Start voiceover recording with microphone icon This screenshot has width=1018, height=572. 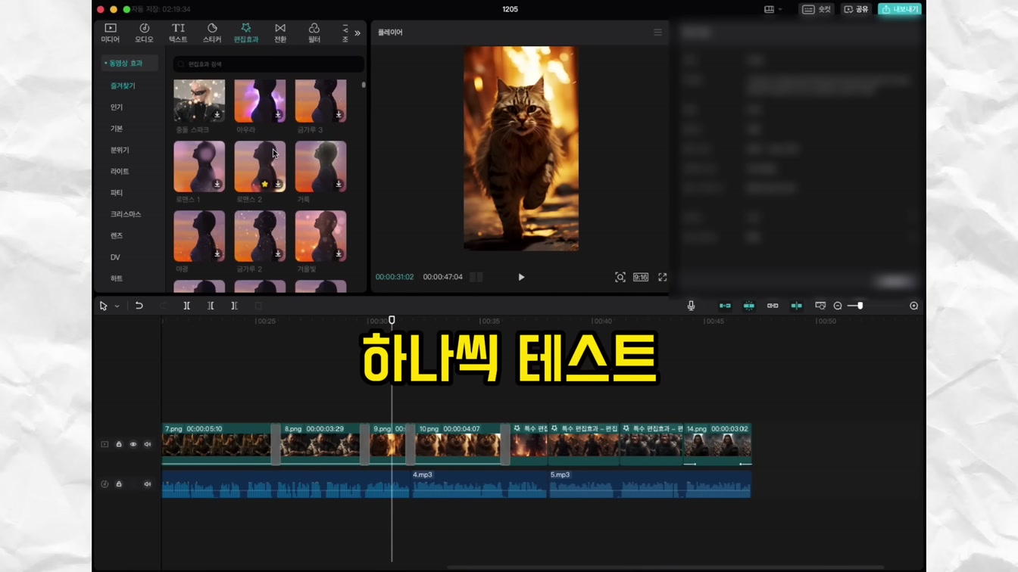point(691,306)
